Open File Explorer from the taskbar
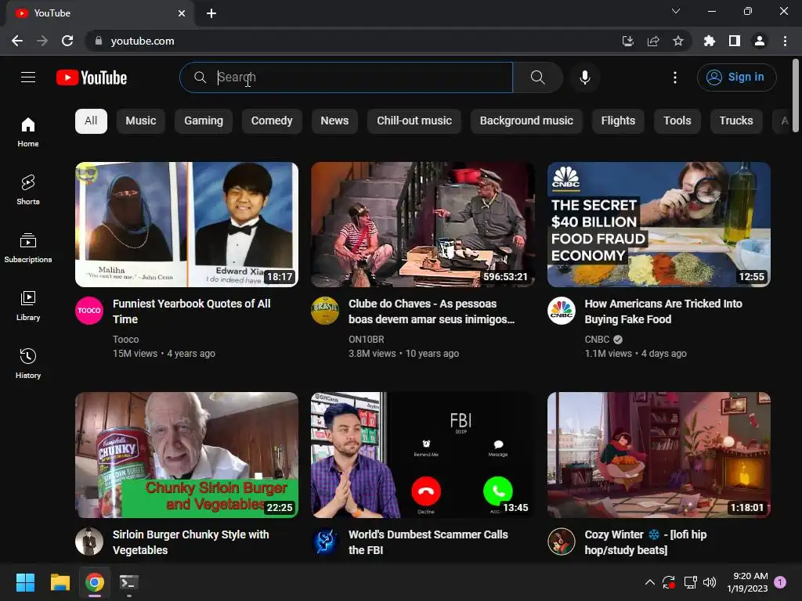The width and height of the screenshot is (802, 601). point(60,582)
